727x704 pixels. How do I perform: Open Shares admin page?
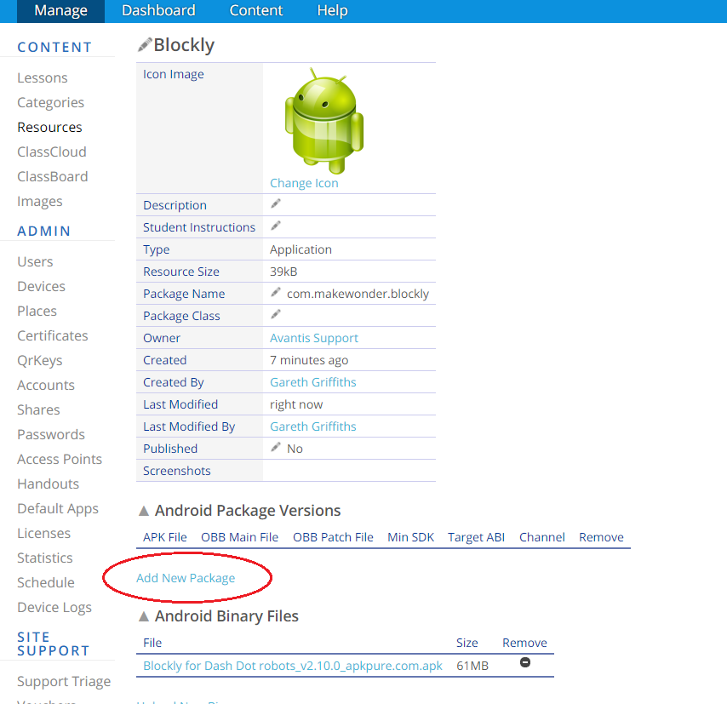pyautogui.click(x=38, y=410)
